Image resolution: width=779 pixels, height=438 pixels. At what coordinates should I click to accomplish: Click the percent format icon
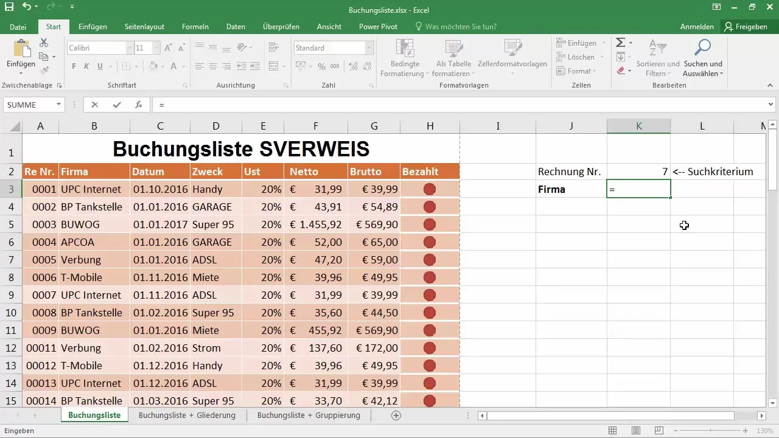tap(322, 66)
